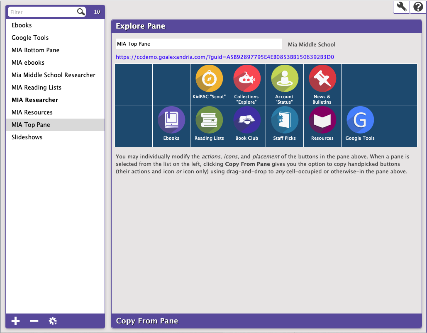This screenshot has height=333, width=427.
Task: Add a new pane with plus button
Action: pos(16,321)
